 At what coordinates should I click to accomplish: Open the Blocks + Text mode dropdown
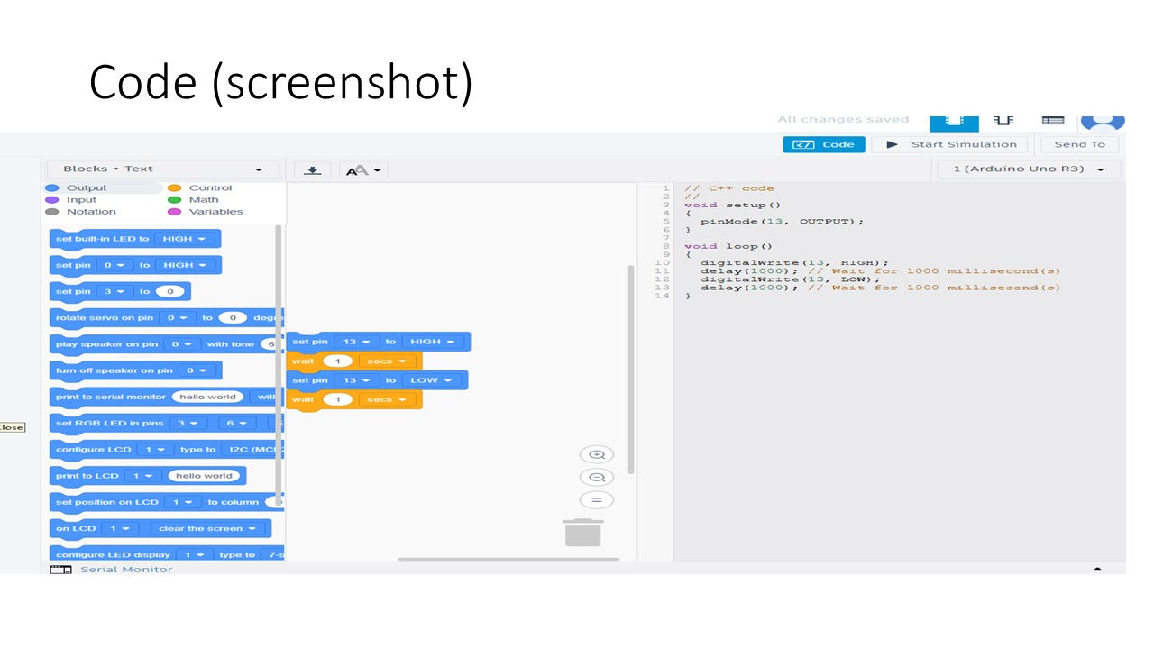coord(163,169)
